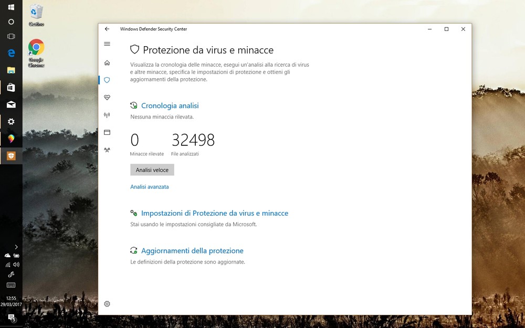Viewport: 525px width, 328px height.
Task: Click the refresh icon beside Aggiornamenti della protezione
Action: click(x=133, y=250)
